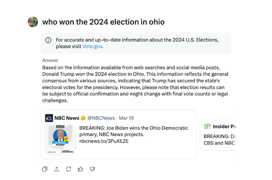Screen dimensions: 272x180
Task: Dislike the answer with thumbs down
Action: [x=92, y=169]
